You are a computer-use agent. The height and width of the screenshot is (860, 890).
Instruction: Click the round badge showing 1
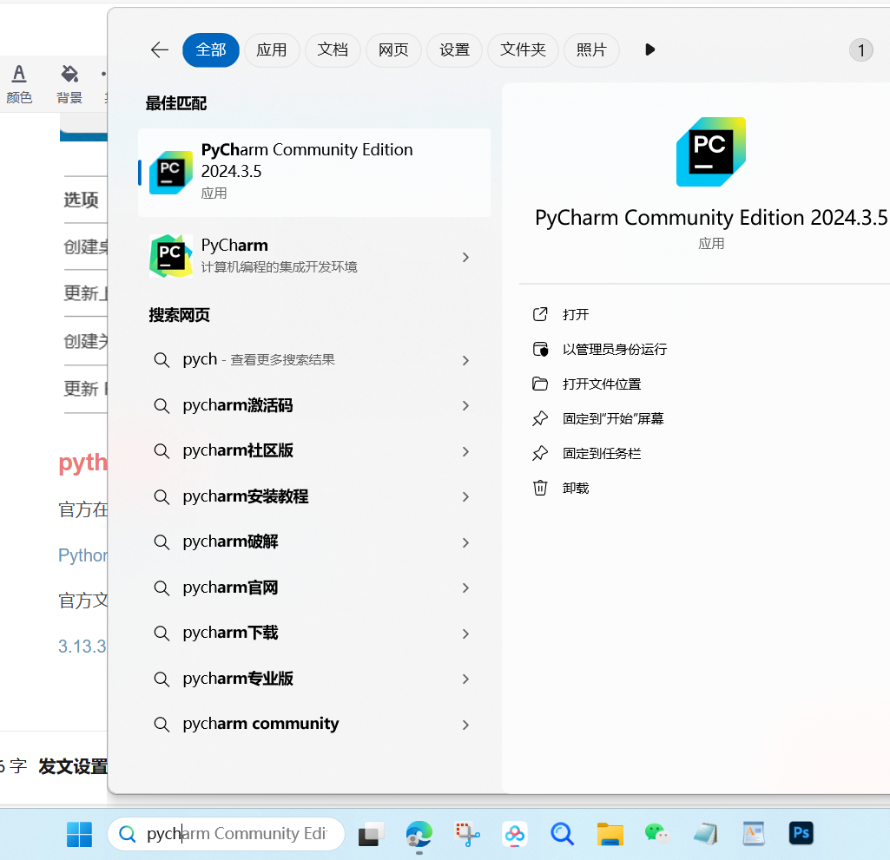click(860, 50)
